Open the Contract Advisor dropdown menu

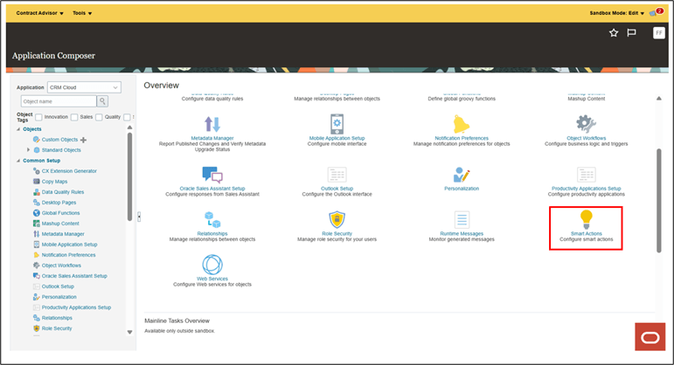click(39, 13)
